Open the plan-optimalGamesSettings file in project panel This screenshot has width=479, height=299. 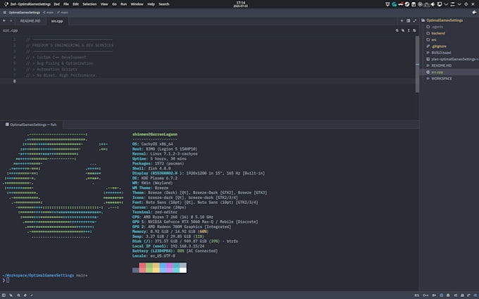point(454,59)
